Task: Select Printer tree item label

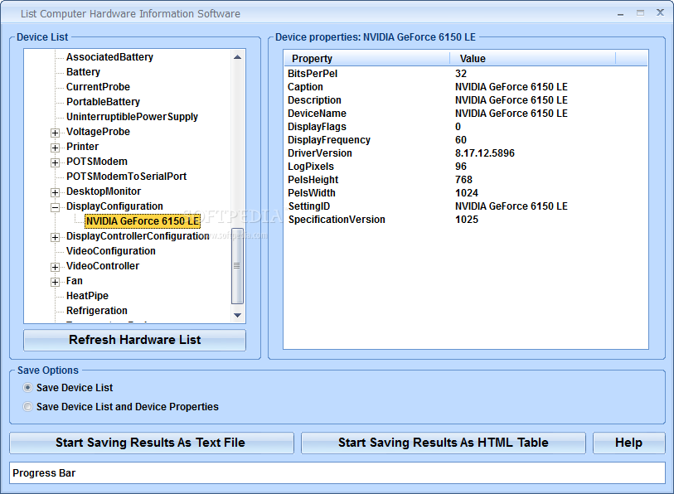Action: click(x=83, y=147)
